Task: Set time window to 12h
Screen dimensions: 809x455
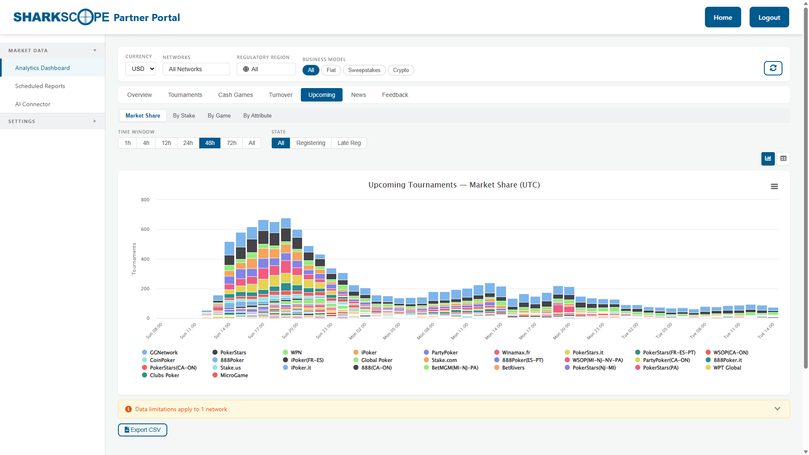Action: 166,143
